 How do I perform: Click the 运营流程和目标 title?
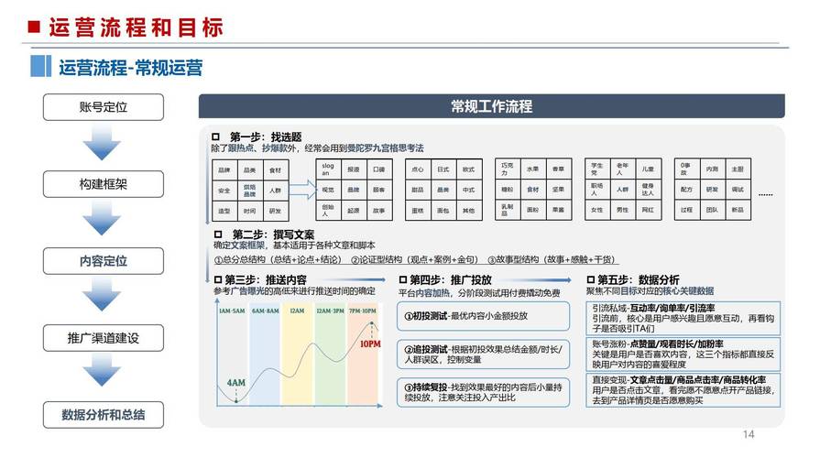(137, 27)
